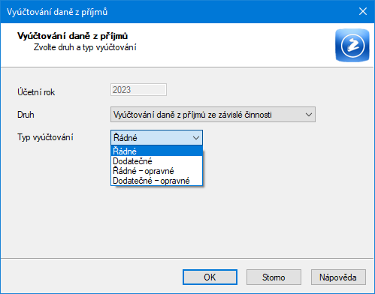This screenshot has height=294, width=375.
Task: Click the dialog title bar text
Action: click(57, 12)
